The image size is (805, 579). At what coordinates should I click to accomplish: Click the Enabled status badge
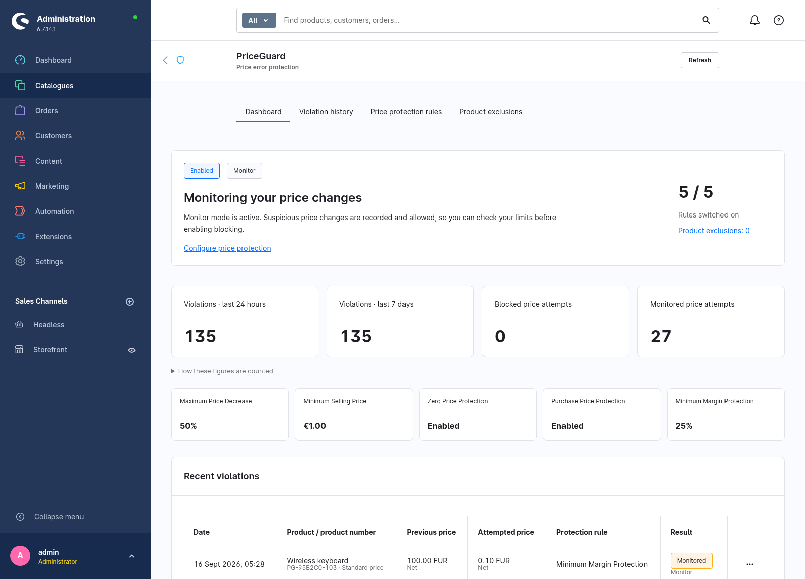click(x=202, y=171)
